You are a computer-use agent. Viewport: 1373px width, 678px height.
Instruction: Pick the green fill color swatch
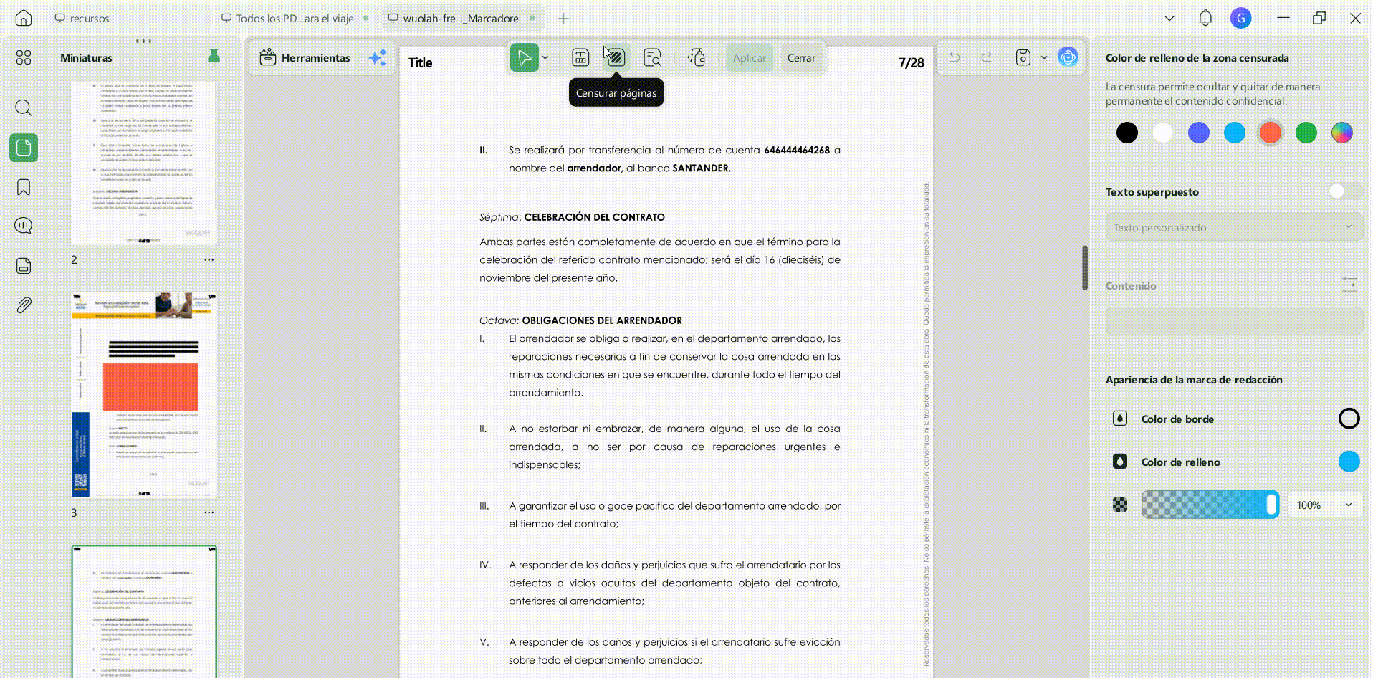(1306, 133)
